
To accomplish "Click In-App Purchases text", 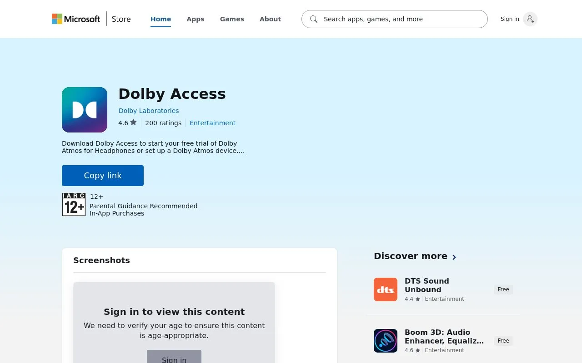I will pos(117,213).
